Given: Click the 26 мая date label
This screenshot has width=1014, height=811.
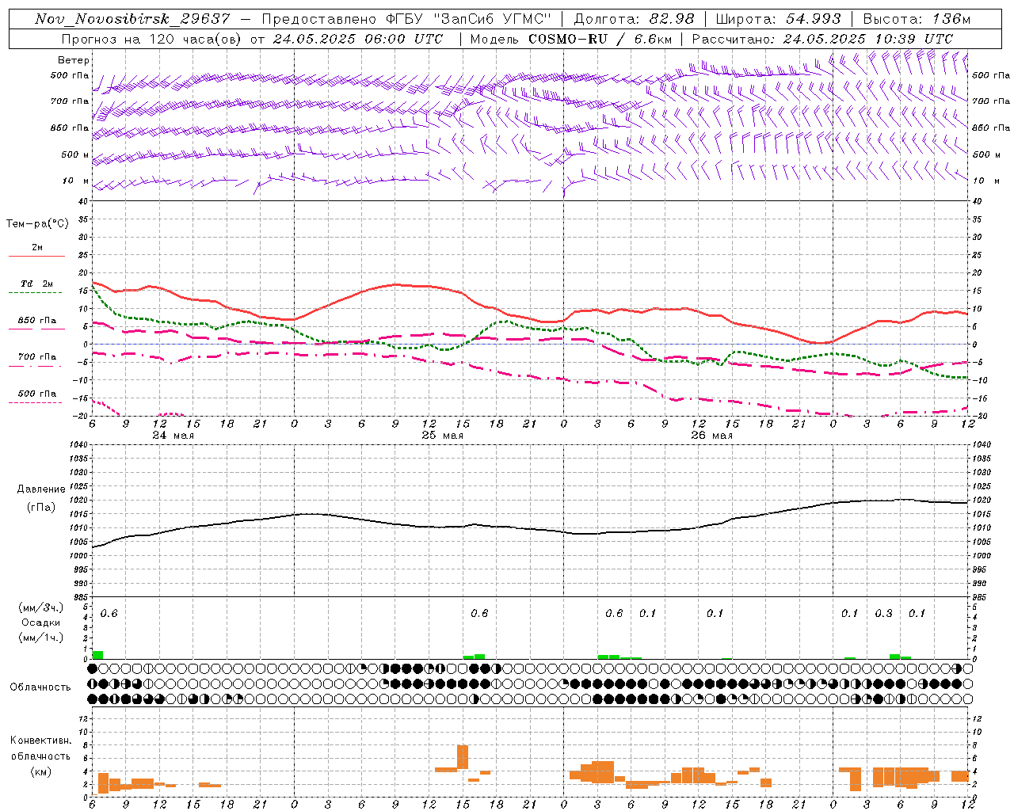Looking at the screenshot, I should (x=711, y=436).
